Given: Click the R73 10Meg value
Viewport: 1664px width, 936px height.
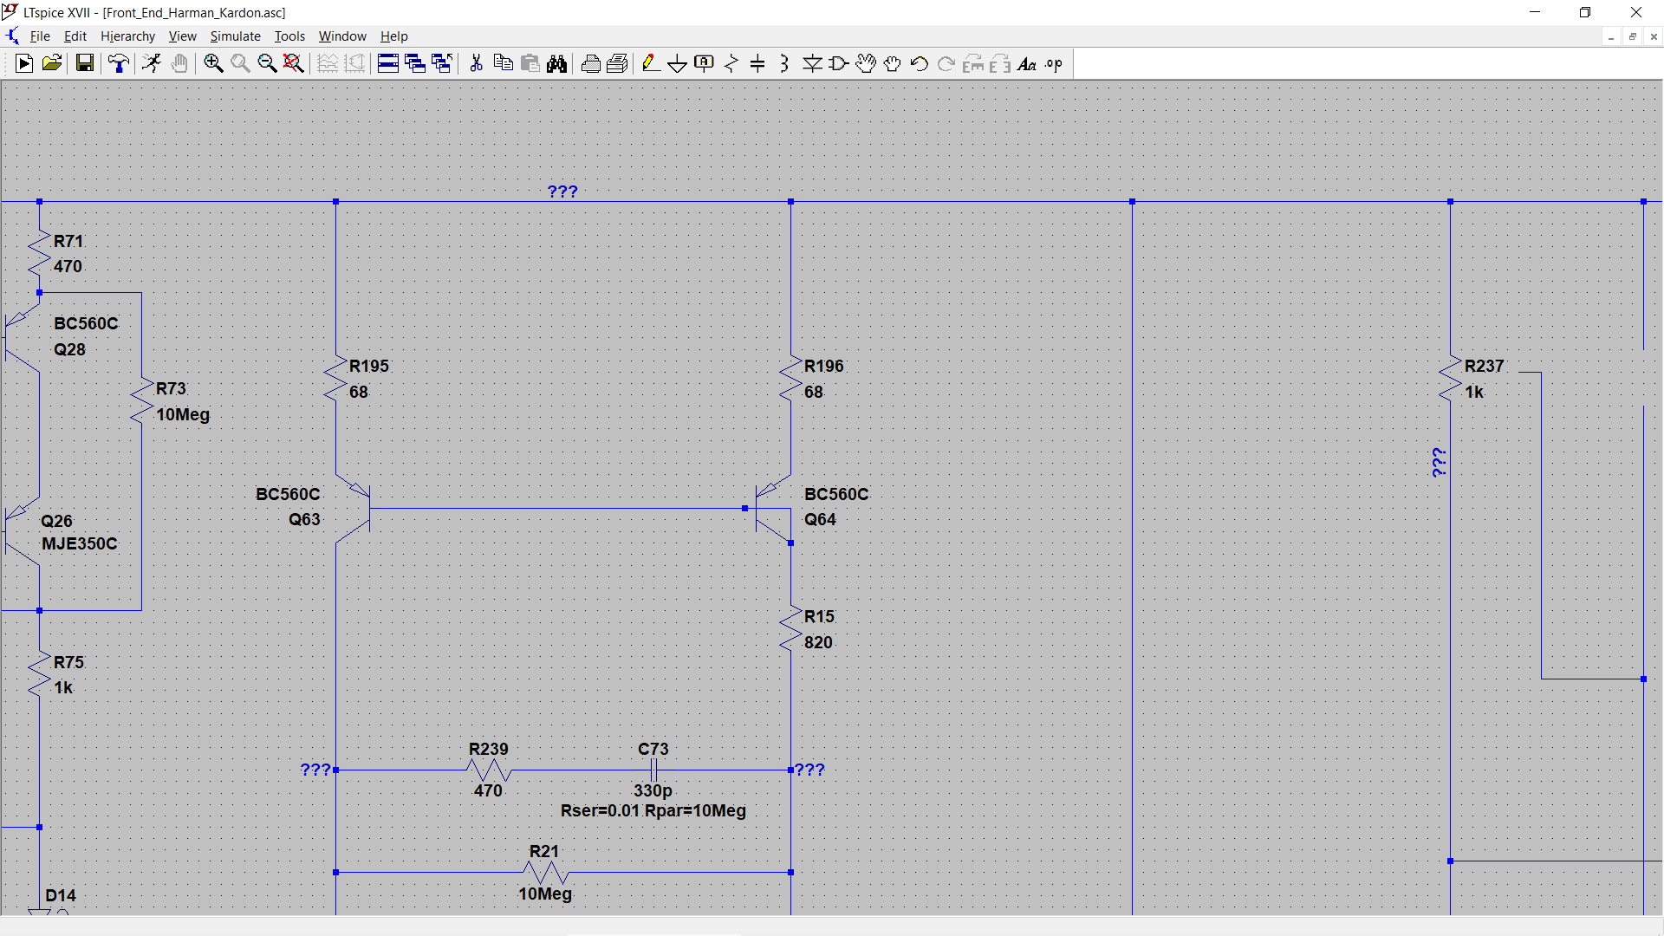Looking at the screenshot, I should [183, 414].
